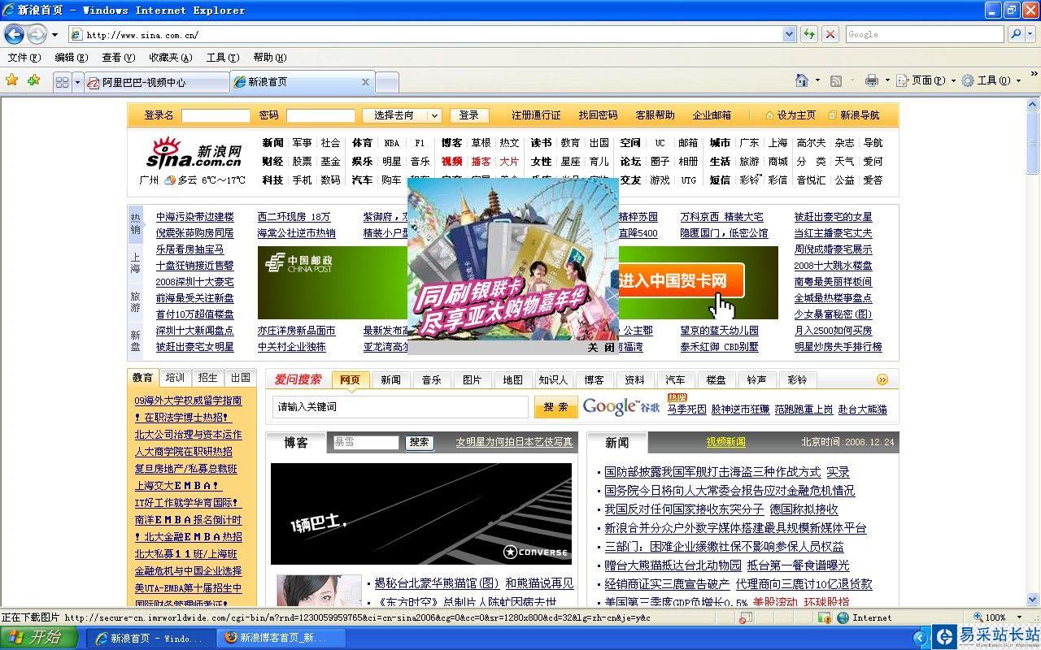The image size is (1041, 650).
Task: Refresh the page with the green arrows icon
Action: [x=809, y=34]
